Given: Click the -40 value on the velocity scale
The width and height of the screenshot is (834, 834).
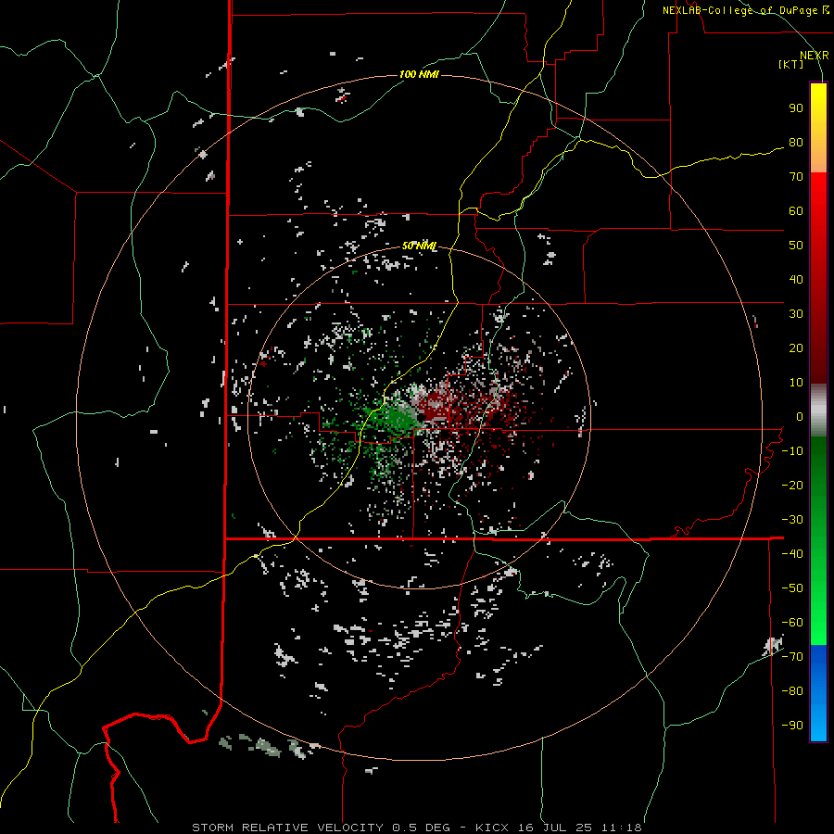Looking at the screenshot, I should pyautogui.click(x=792, y=554).
